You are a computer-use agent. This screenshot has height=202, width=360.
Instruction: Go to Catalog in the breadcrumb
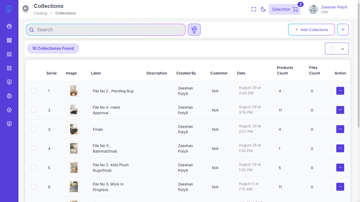coord(40,13)
